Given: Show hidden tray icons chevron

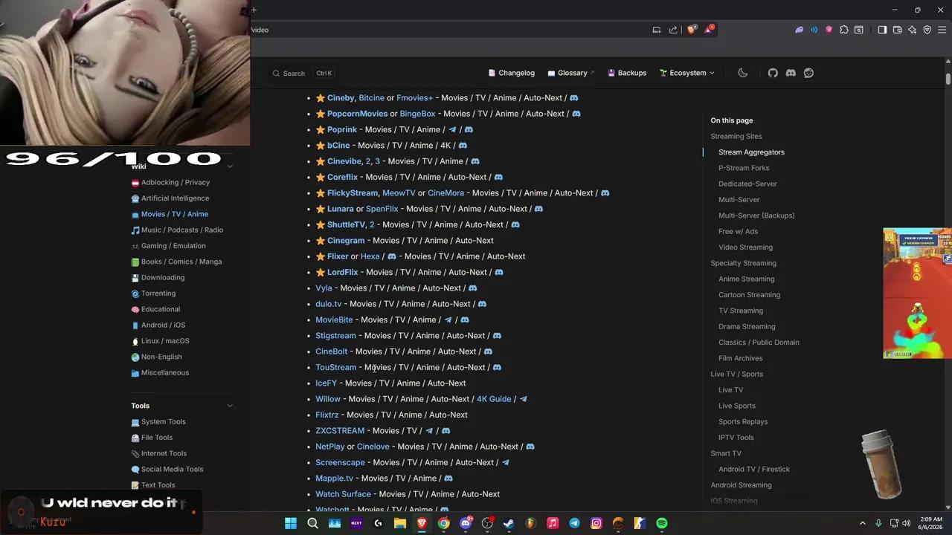Looking at the screenshot, I should click(862, 523).
